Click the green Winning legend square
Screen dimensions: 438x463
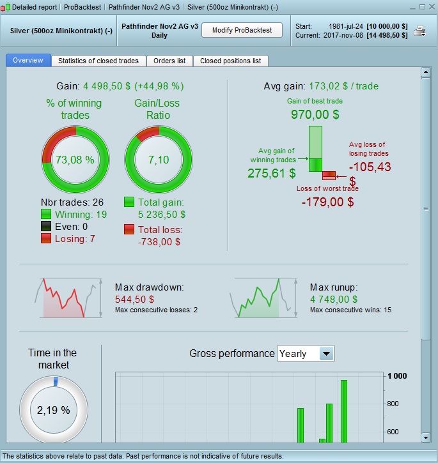[46, 214]
